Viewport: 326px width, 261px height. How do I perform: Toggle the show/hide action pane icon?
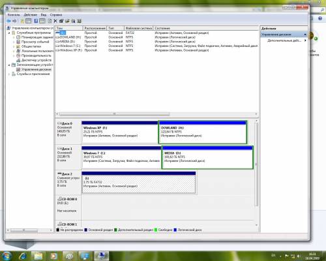pos(42,21)
